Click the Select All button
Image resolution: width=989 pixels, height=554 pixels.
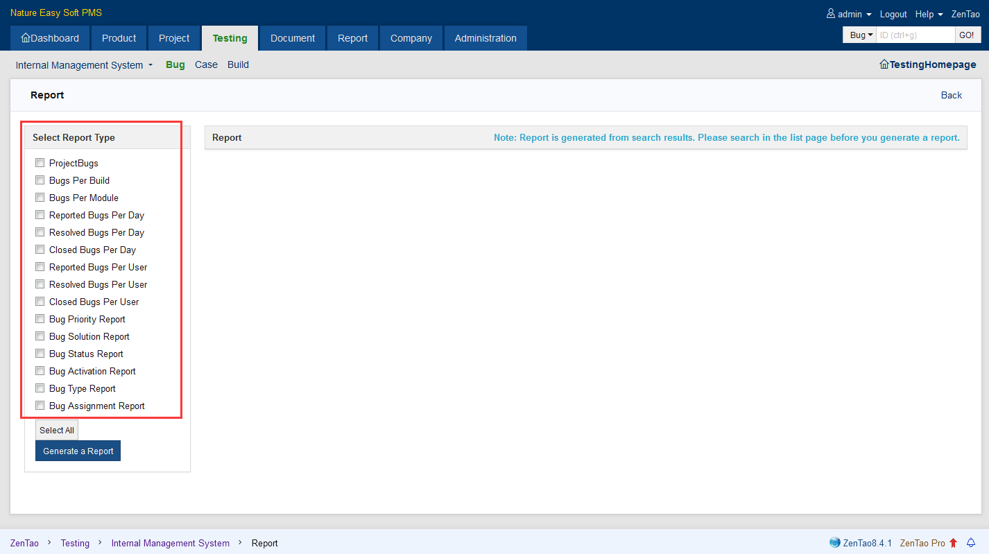click(x=57, y=430)
